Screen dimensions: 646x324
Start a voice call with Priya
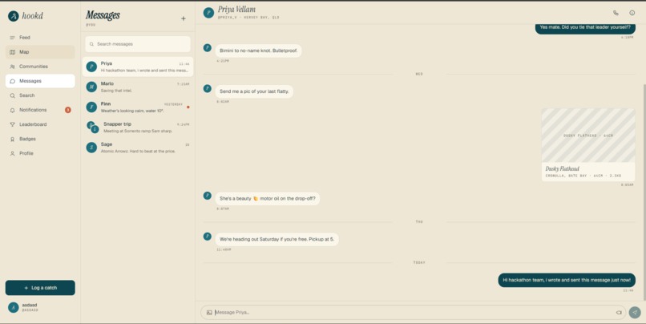[616, 13]
